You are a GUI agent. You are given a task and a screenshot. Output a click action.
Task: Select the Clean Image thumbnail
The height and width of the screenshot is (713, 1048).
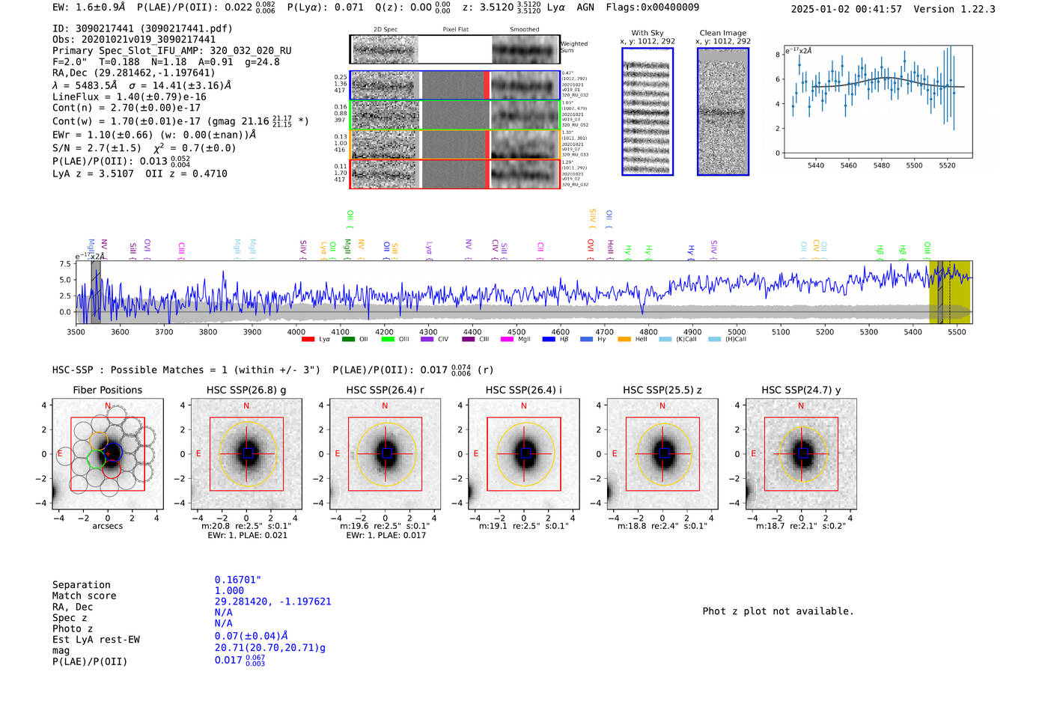click(723, 111)
